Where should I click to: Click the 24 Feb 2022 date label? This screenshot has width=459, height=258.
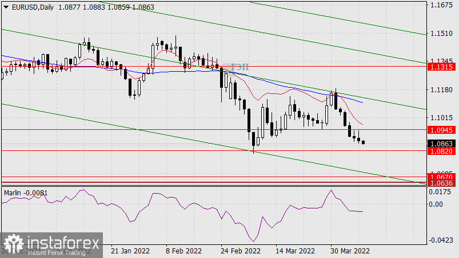[x=240, y=251]
